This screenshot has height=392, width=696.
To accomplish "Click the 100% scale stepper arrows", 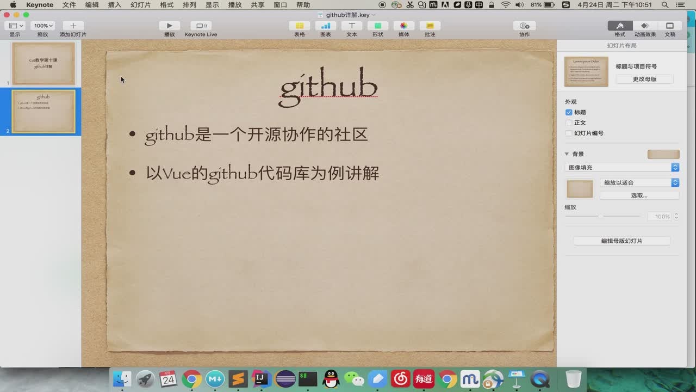I will (676, 216).
